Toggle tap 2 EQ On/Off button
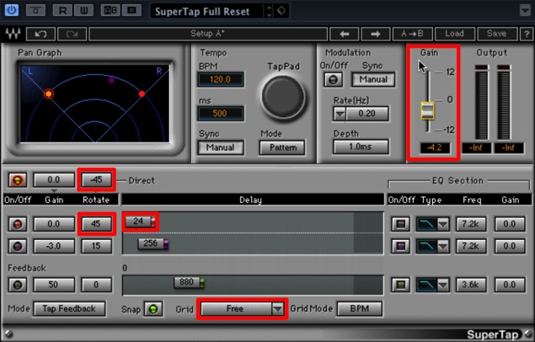 pos(400,246)
